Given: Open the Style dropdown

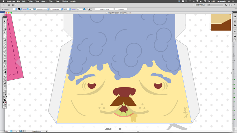Looking at the screenshot, I should [x=70, y=9].
